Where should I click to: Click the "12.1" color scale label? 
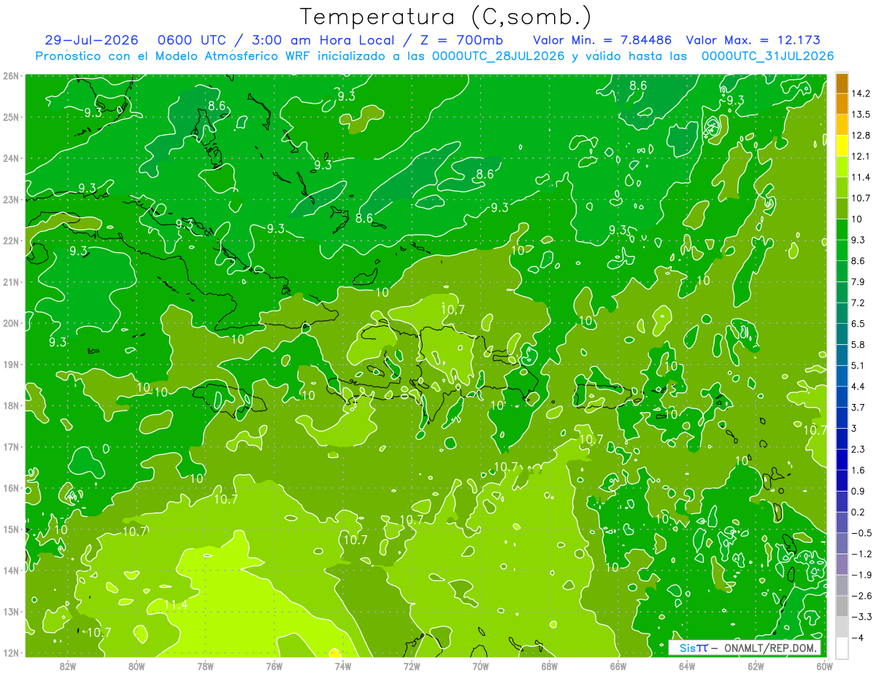click(x=861, y=156)
